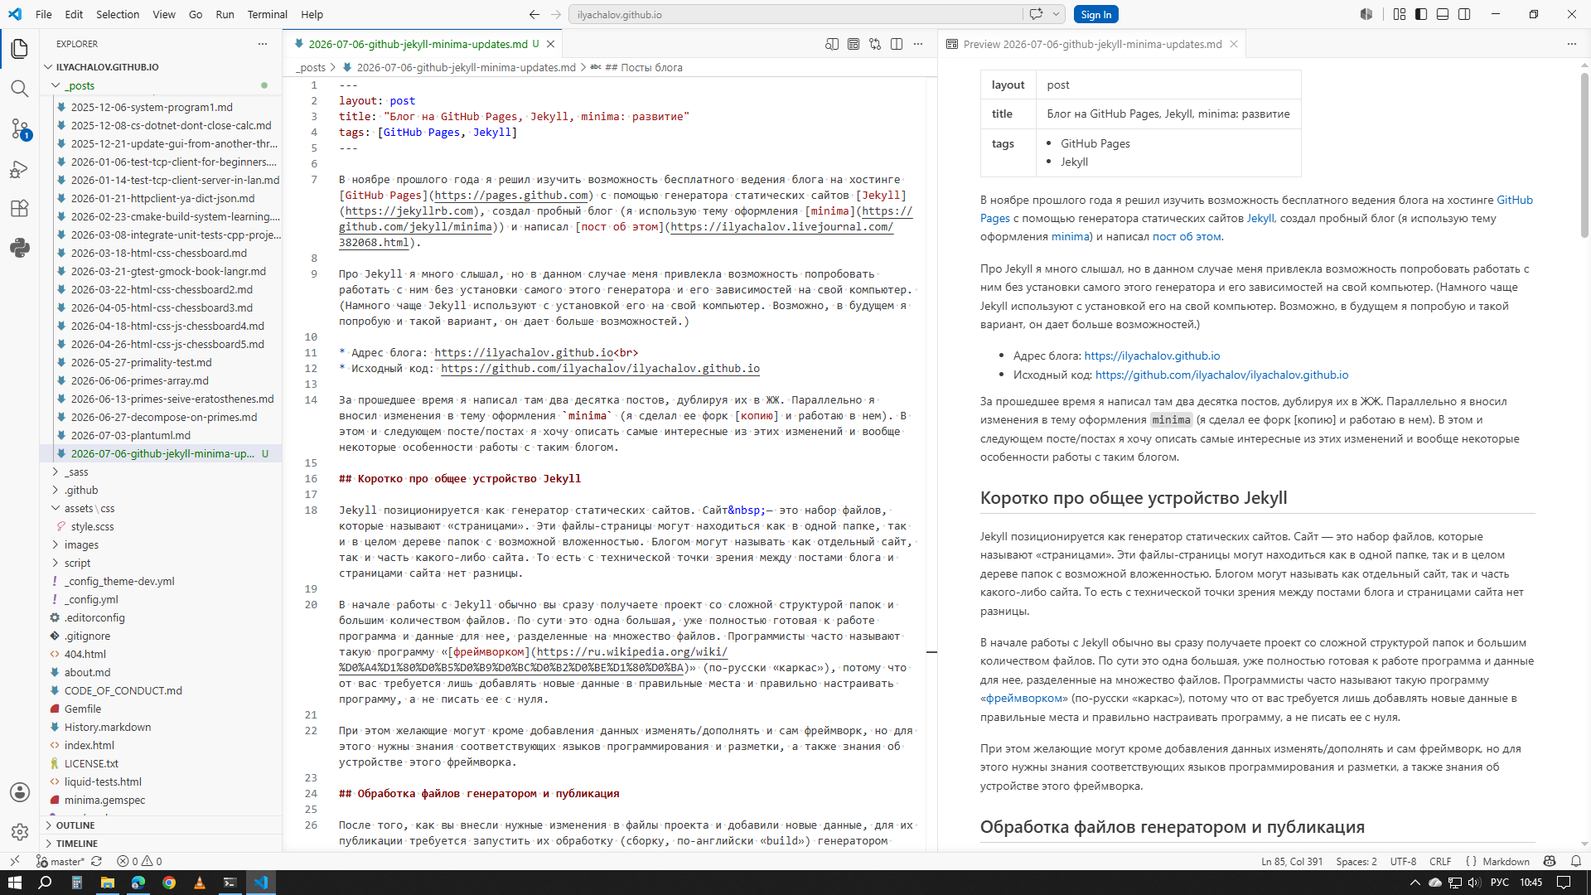Open the Search view in activity bar
This screenshot has height=895, width=1591.
pos(20,89)
